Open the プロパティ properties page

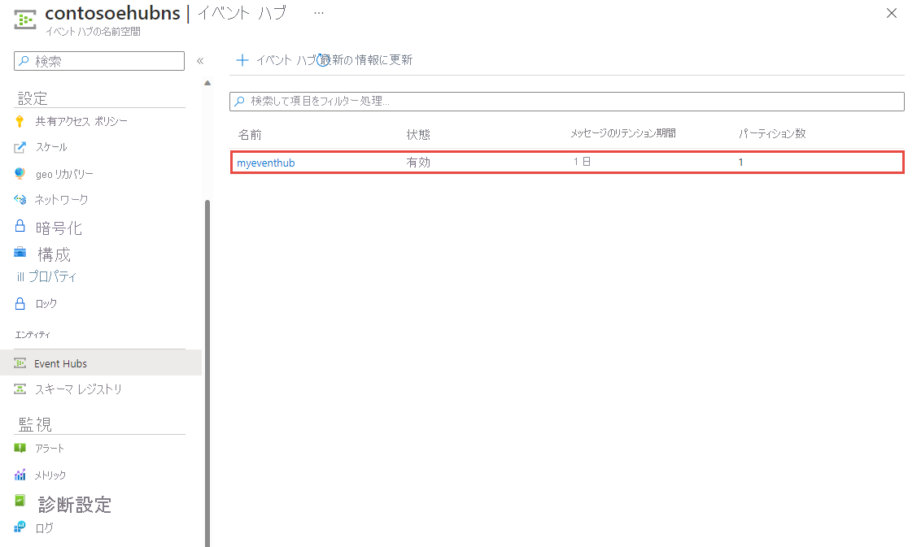pyautogui.click(x=52, y=276)
